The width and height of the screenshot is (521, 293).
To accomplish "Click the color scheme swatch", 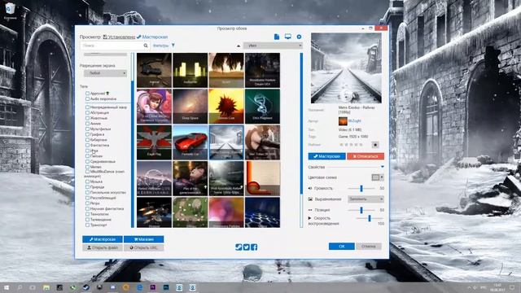I will point(375,177).
